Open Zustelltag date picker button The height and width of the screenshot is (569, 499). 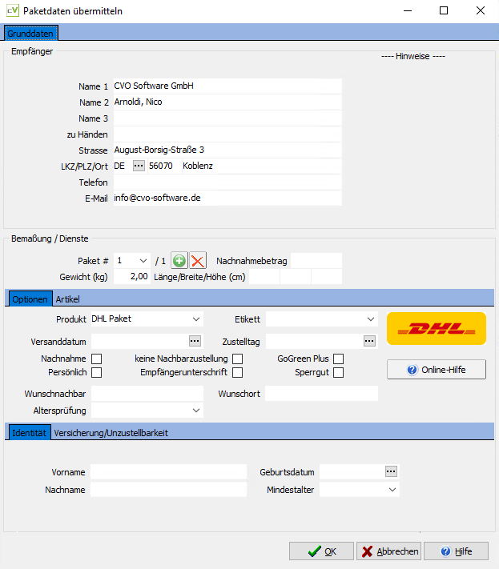[369, 341]
